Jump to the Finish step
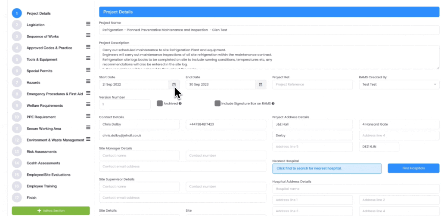This screenshot has height=216, width=441. pos(31,198)
